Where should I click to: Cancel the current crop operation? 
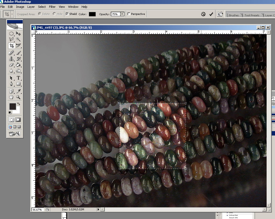pyautogui.click(x=203, y=14)
